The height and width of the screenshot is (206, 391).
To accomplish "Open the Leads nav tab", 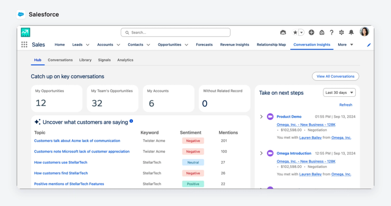I will coord(77,45).
